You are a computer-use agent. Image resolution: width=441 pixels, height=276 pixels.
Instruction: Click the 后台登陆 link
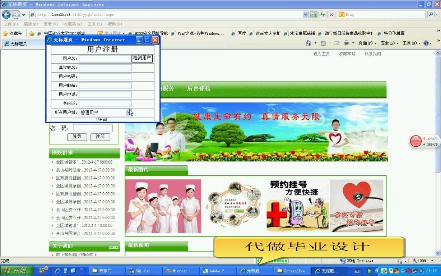click(x=200, y=88)
